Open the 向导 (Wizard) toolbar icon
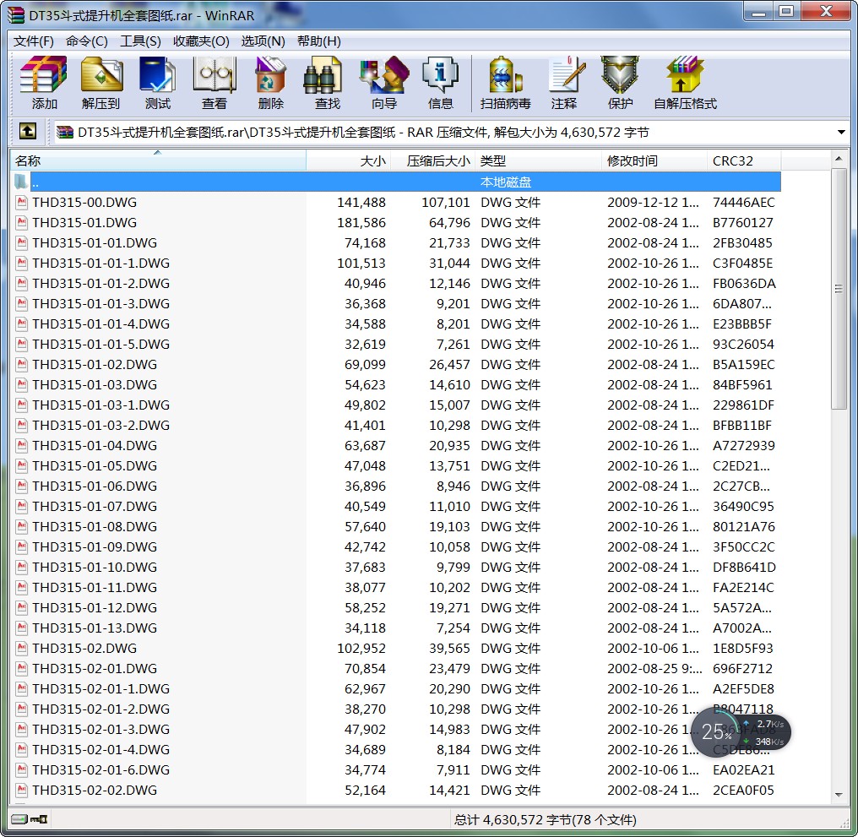The image size is (858, 837). pyautogui.click(x=384, y=75)
